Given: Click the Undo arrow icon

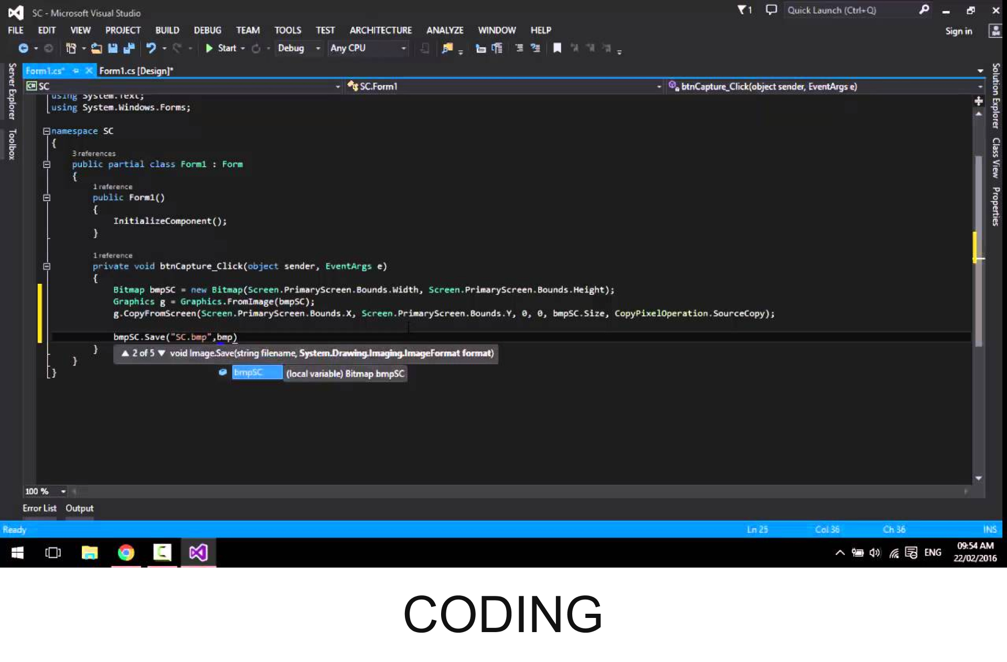Looking at the screenshot, I should click(151, 48).
